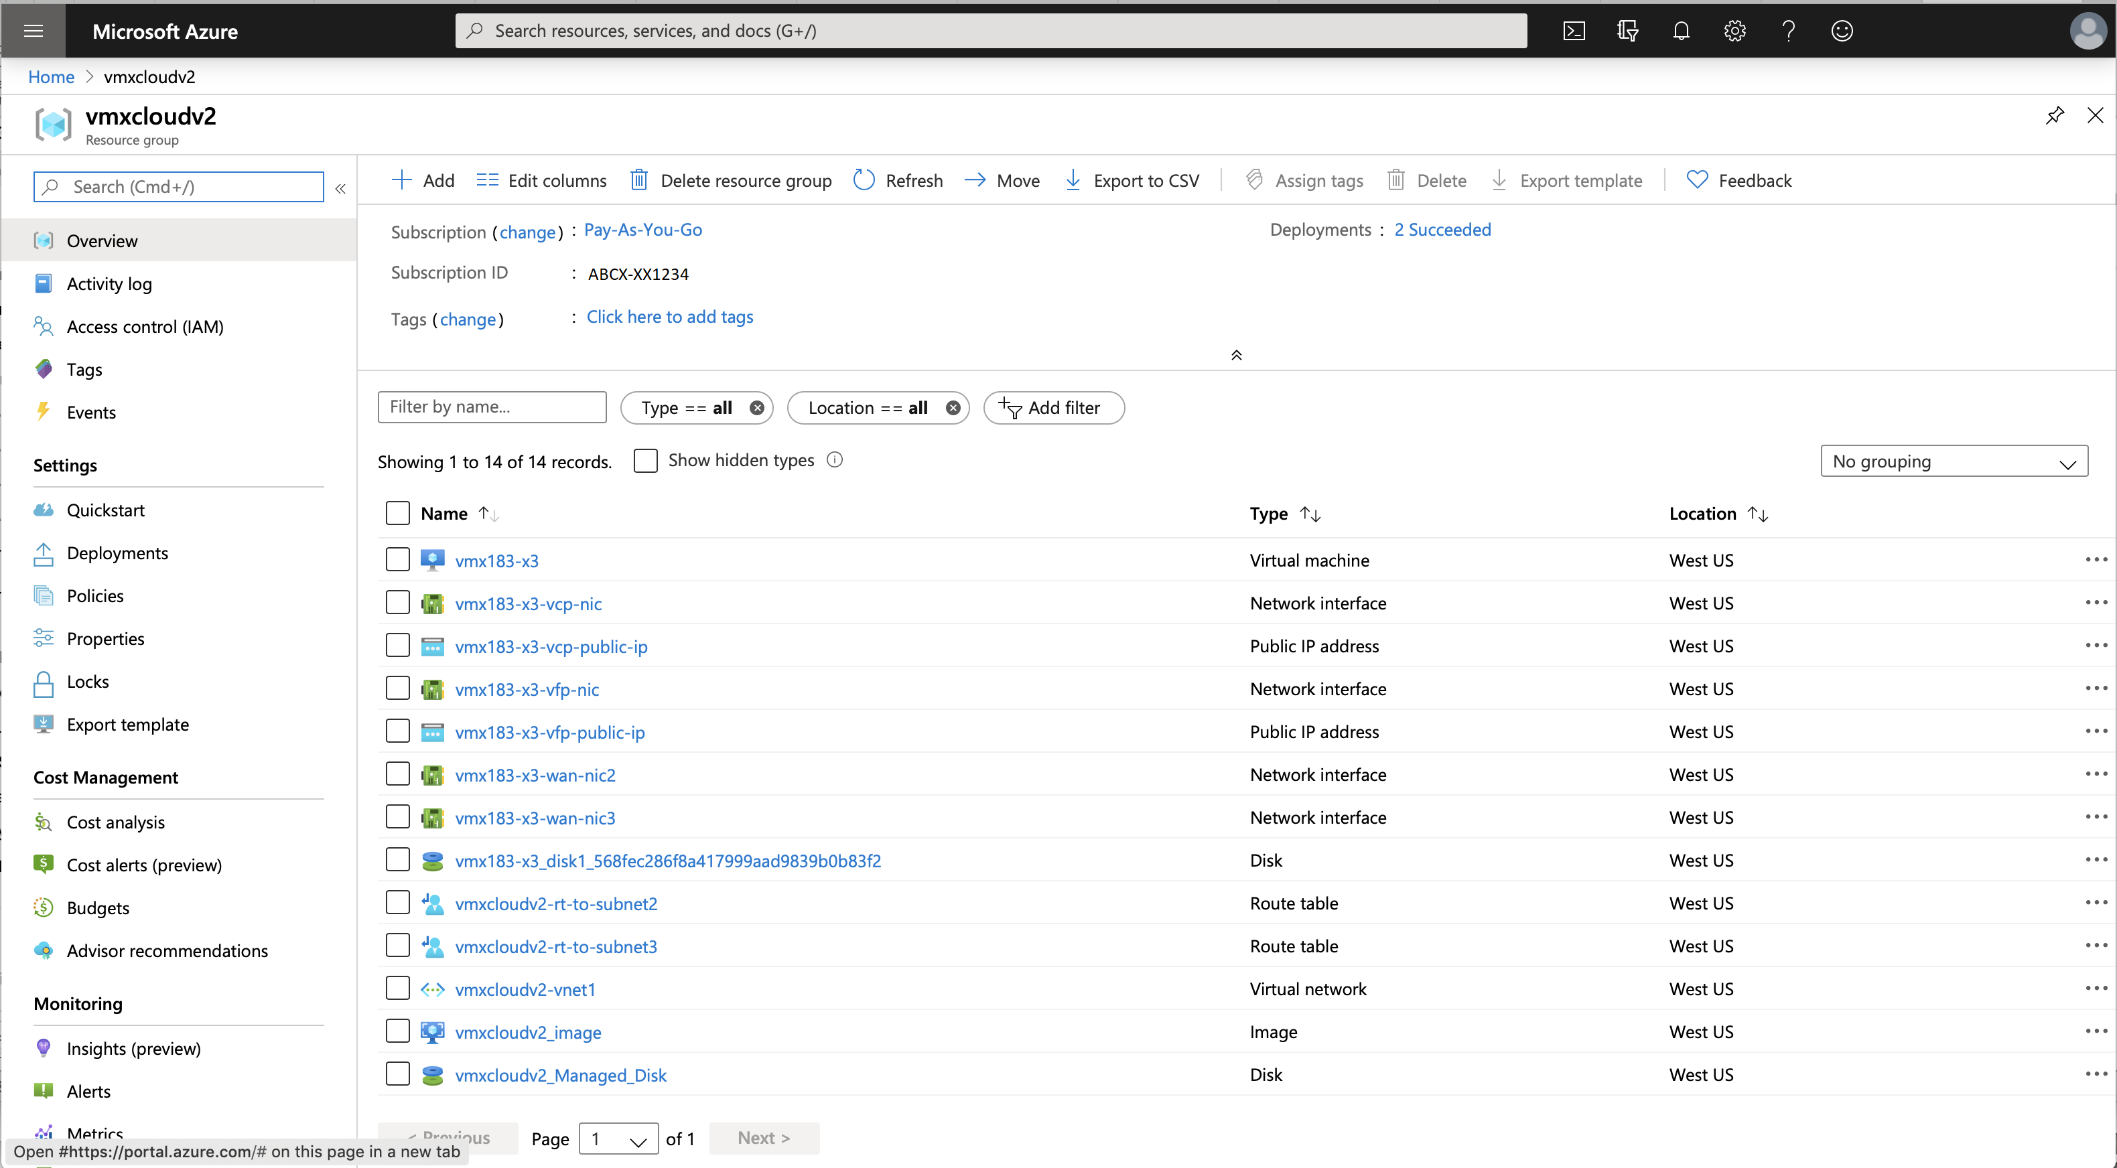Open the directory and subscription filter icon
Image resolution: width=2117 pixels, height=1168 pixels.
pyautogui.click(x=1627, y=31)
